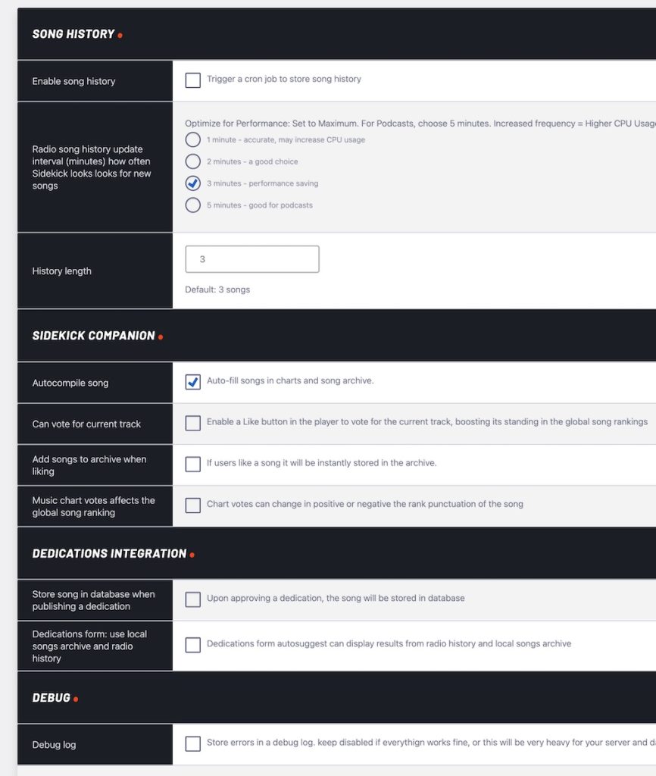Reselect the 3 minutes performance saving interval

[193, 183]
